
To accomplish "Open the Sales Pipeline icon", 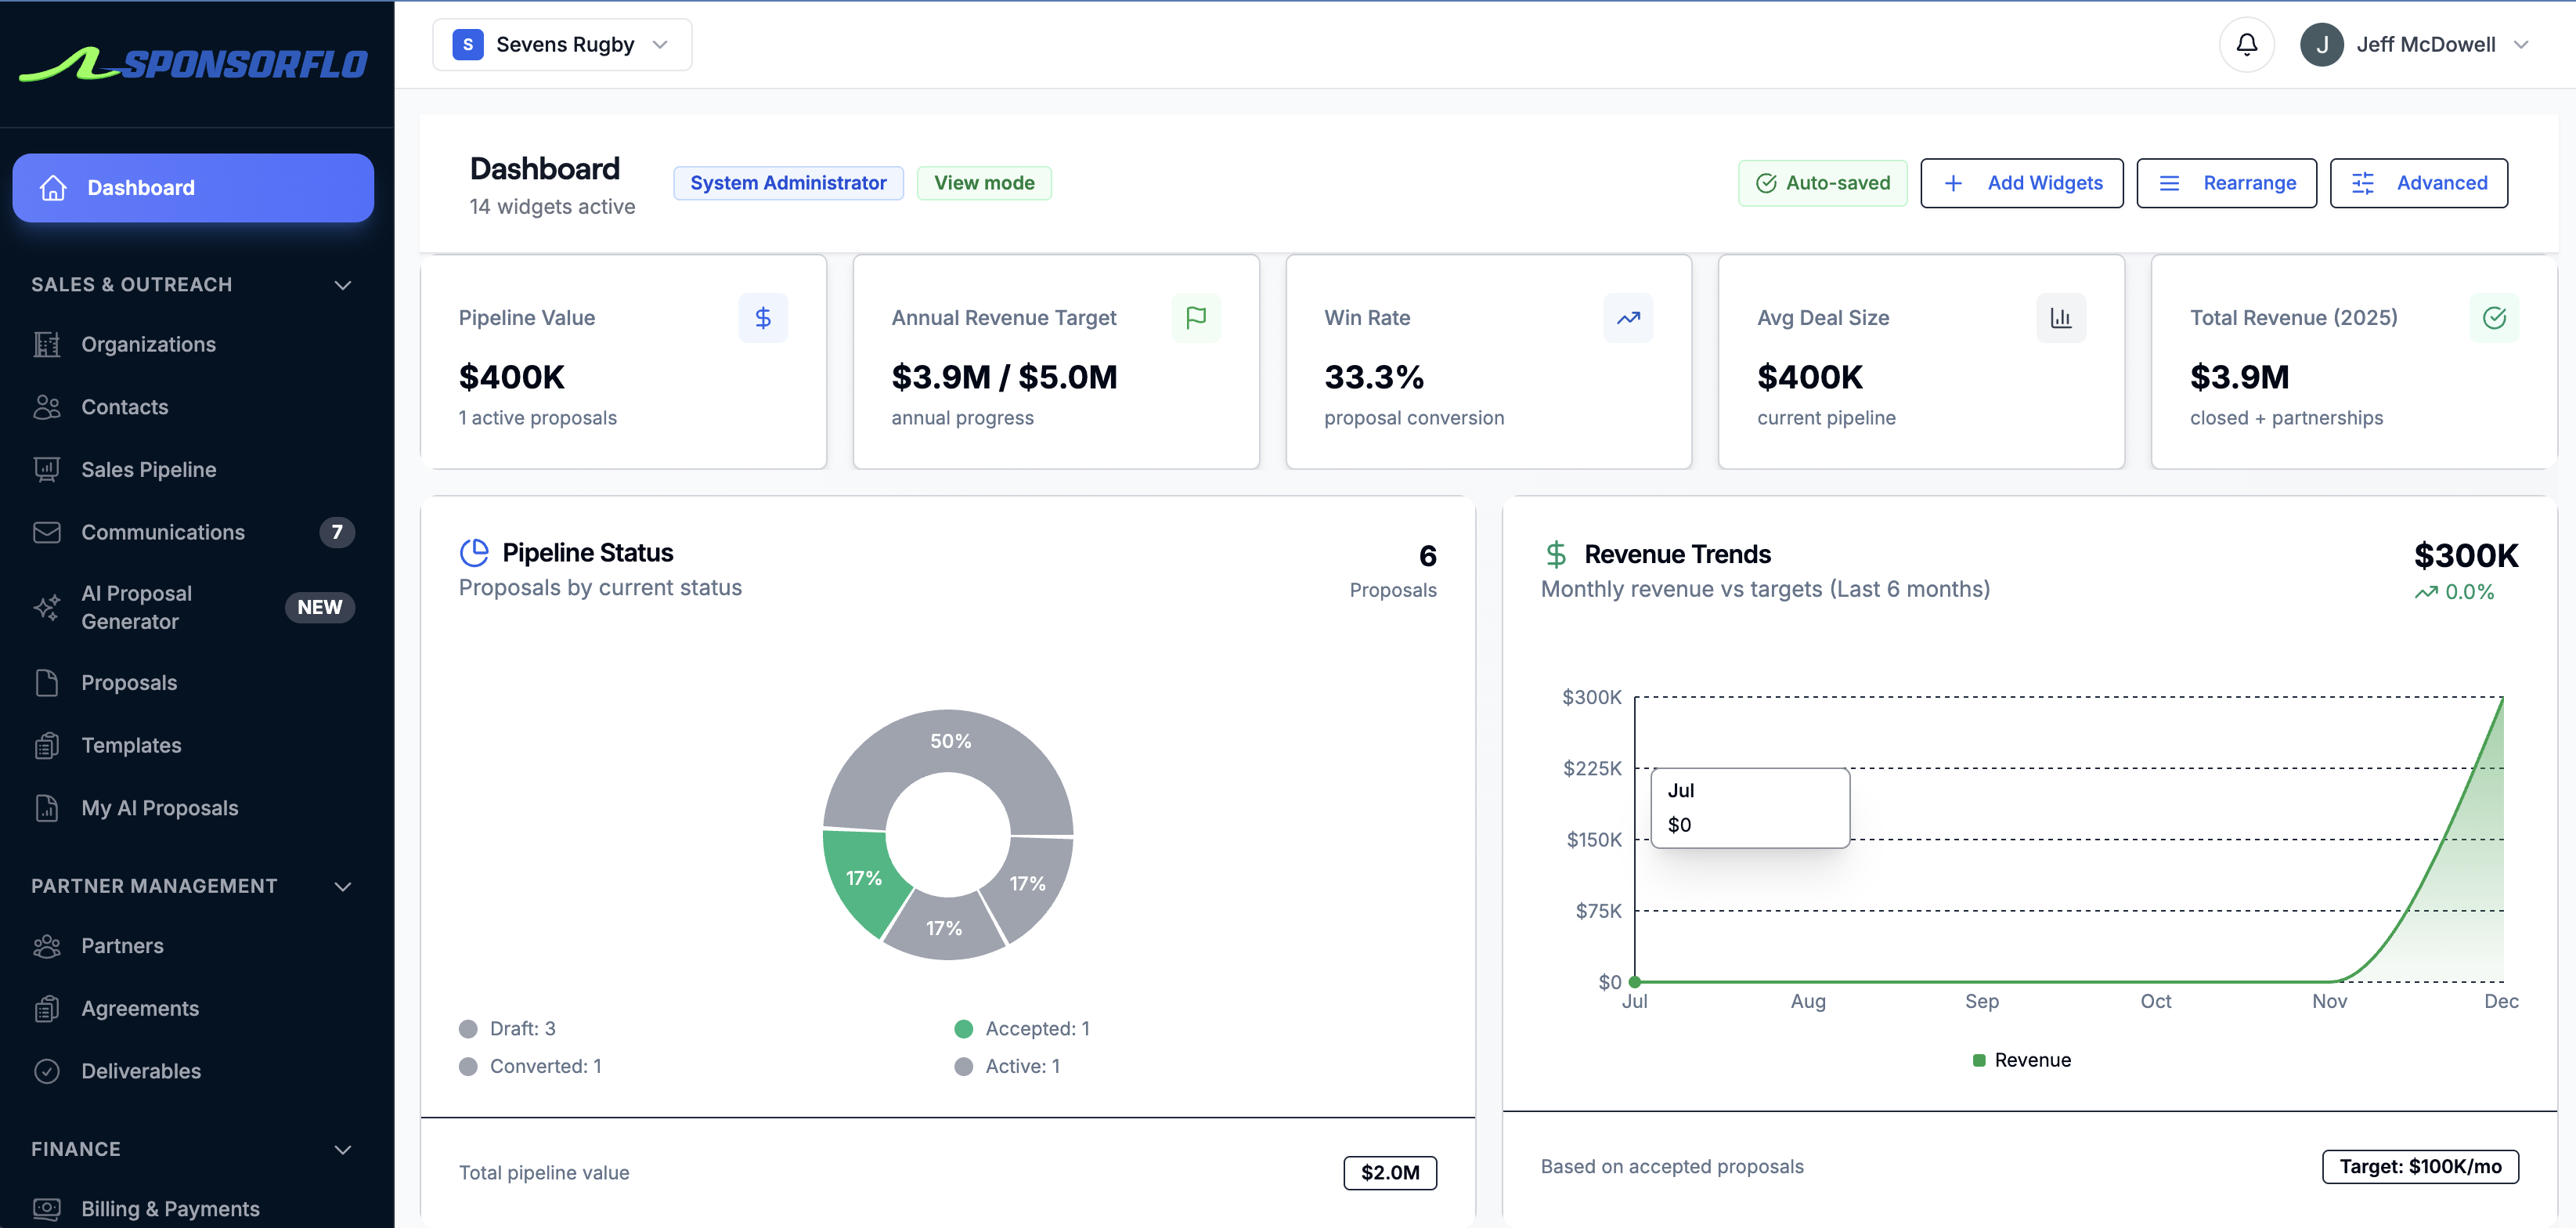I will (47, 469).
